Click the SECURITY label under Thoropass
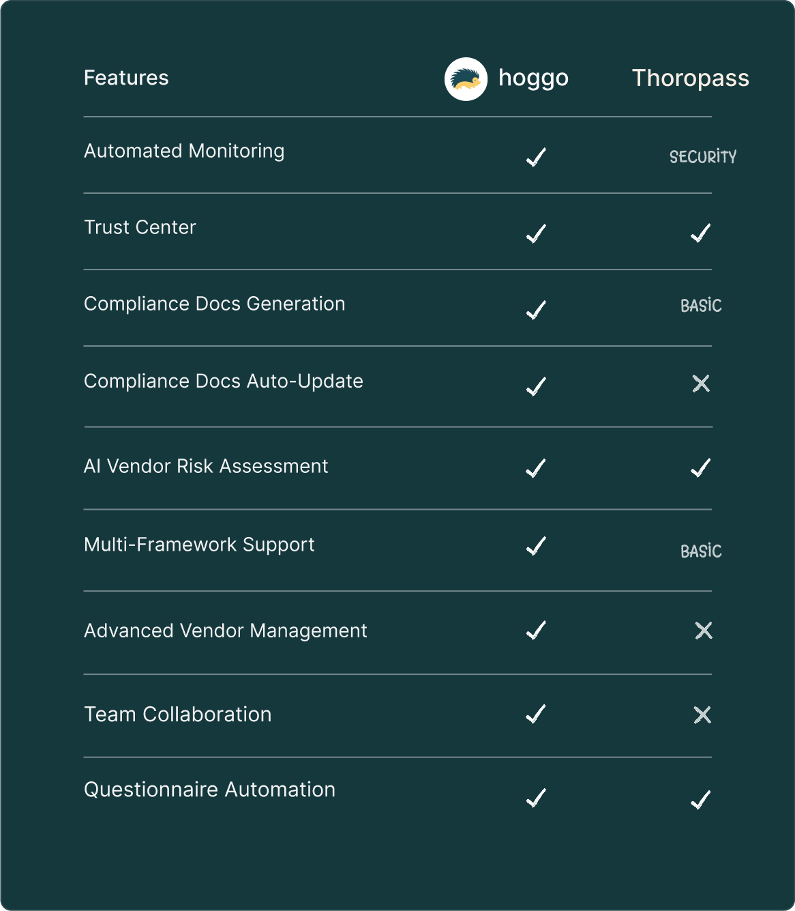The width and height of the screenshot is (795, 911). tap(703, 157)
